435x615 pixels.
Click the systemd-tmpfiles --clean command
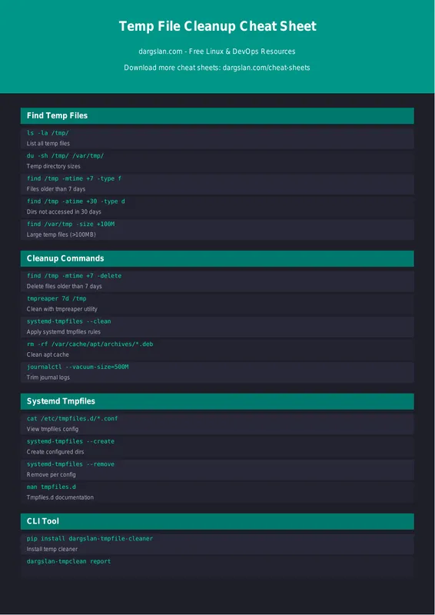68,321
